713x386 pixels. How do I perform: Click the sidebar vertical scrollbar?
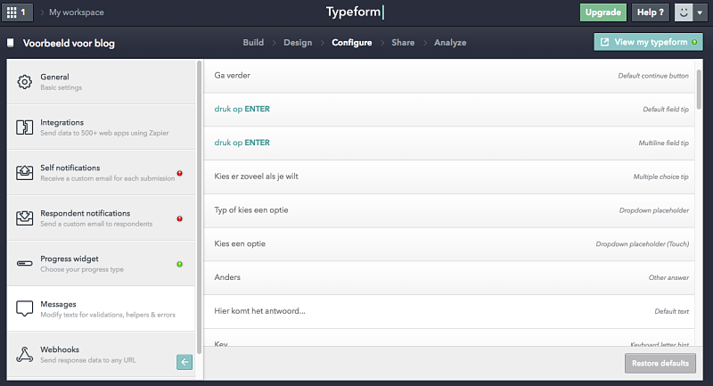199,207
